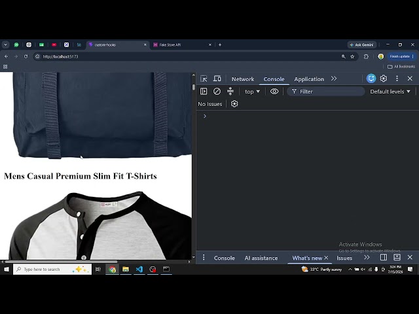Screen dimensions: 419x314
Task: Open DevTools AI assistance blue icon
Action: point(371,78)
